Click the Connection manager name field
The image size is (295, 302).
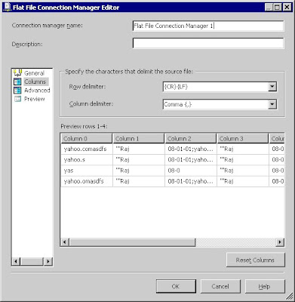[x=208, y=26]
